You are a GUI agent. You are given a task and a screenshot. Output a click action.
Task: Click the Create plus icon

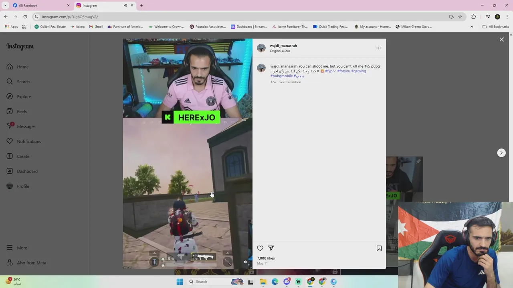(10, 156)
